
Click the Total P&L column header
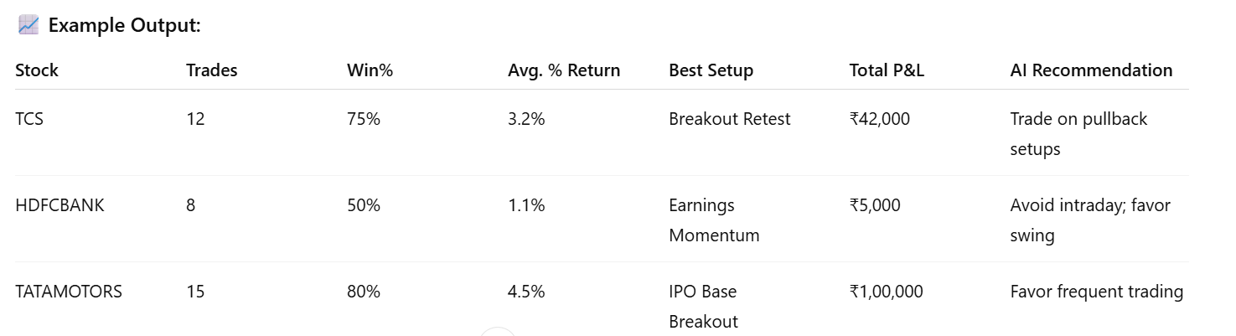coord(887,70)
